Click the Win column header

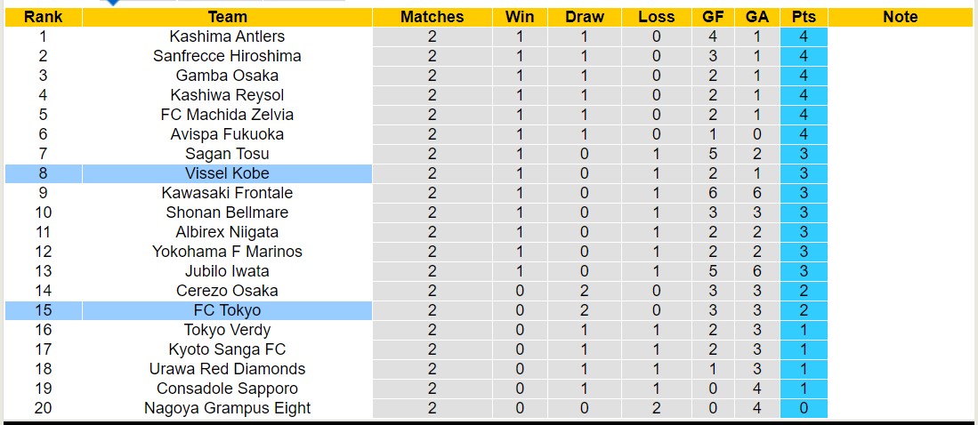pos(520,17)
